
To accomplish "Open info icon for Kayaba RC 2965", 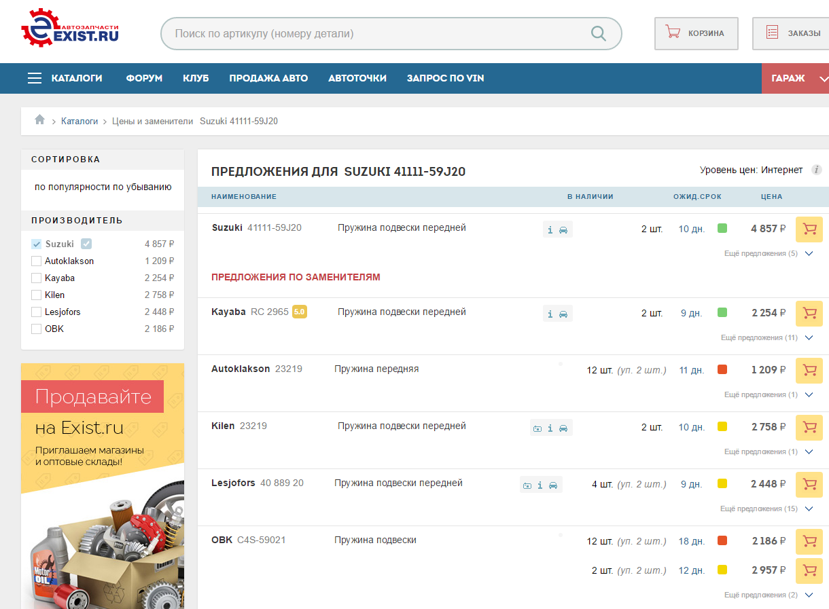I will pyautogui.click(x=550, y=314).
